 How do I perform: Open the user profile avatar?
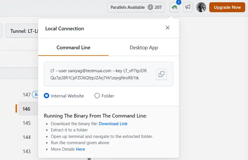pyautogui.click(x=201, y=7)
